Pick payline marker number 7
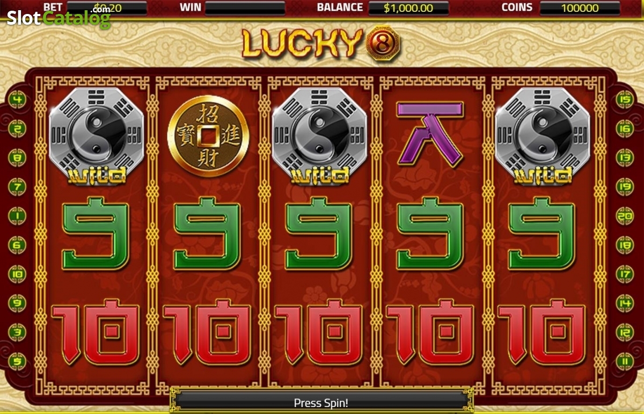Screen dimensions: 644x414 click(17, 187)
